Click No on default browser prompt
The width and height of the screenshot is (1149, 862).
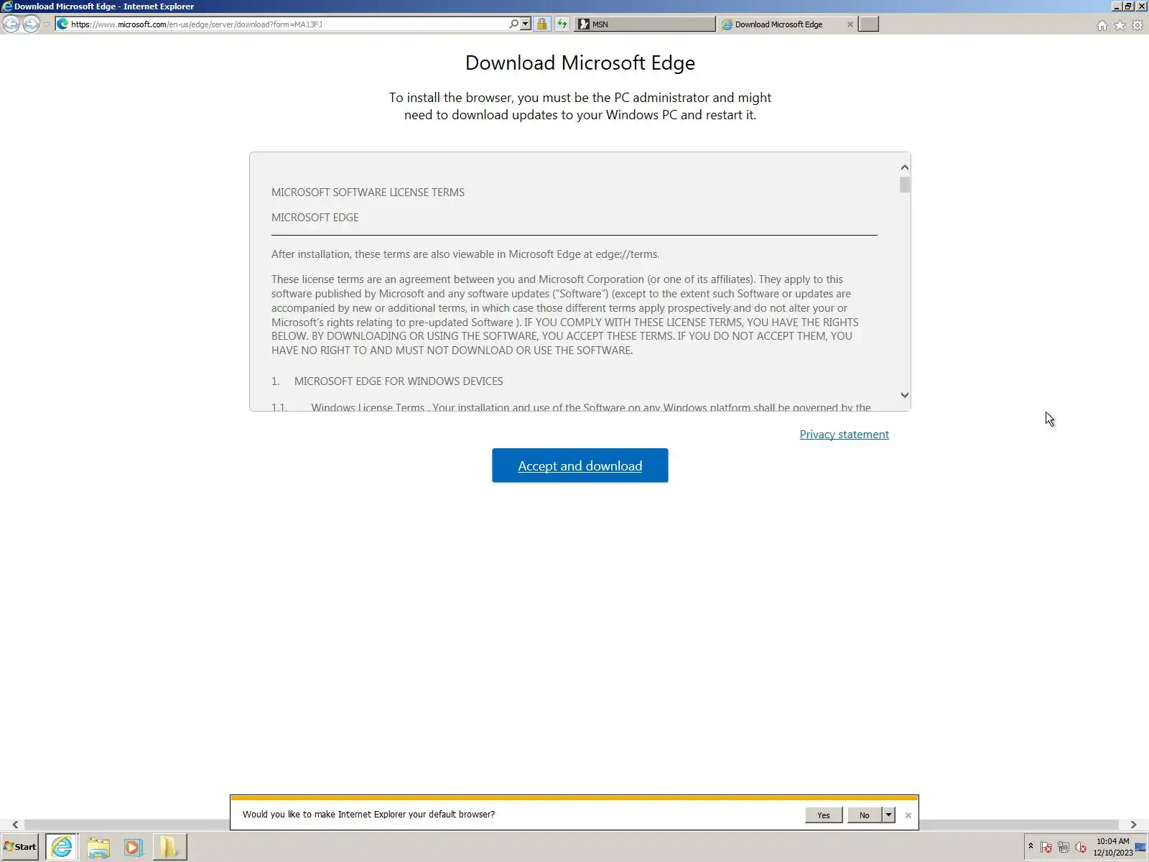pyautogui.click(x=865, y=815)
